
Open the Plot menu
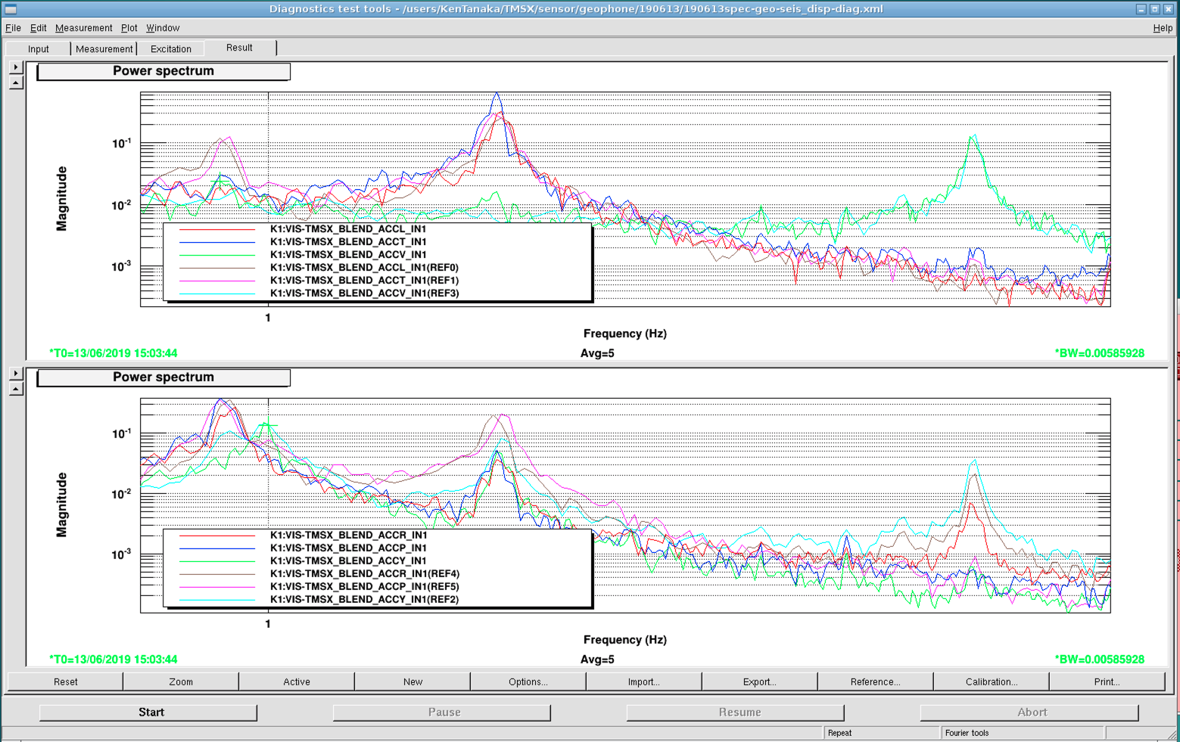129,28
